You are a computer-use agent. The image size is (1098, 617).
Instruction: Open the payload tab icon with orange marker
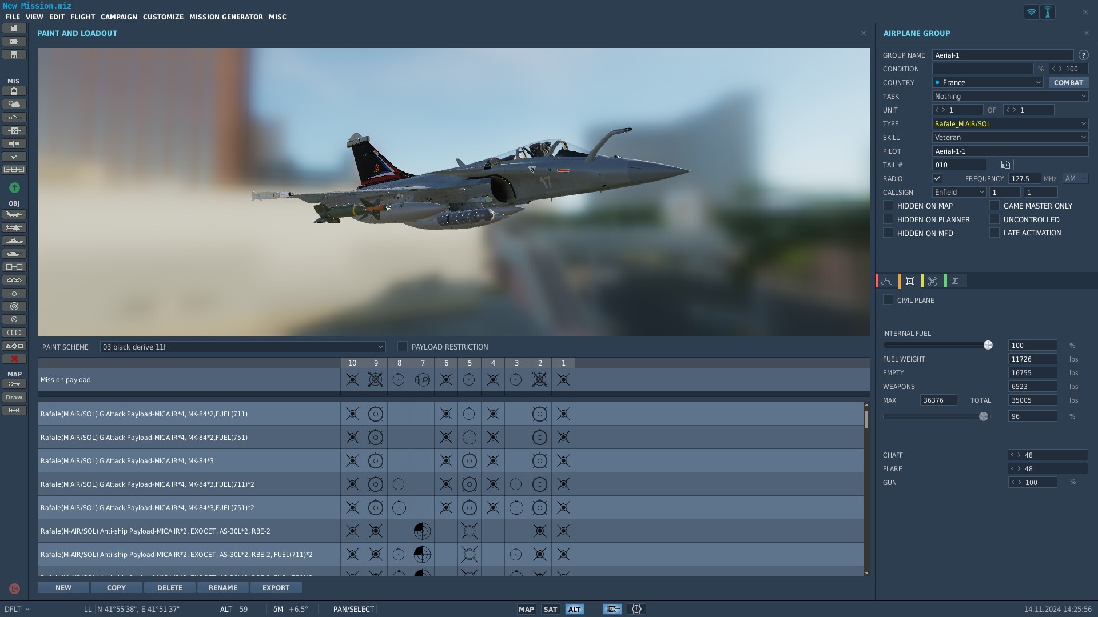point(910,281)
